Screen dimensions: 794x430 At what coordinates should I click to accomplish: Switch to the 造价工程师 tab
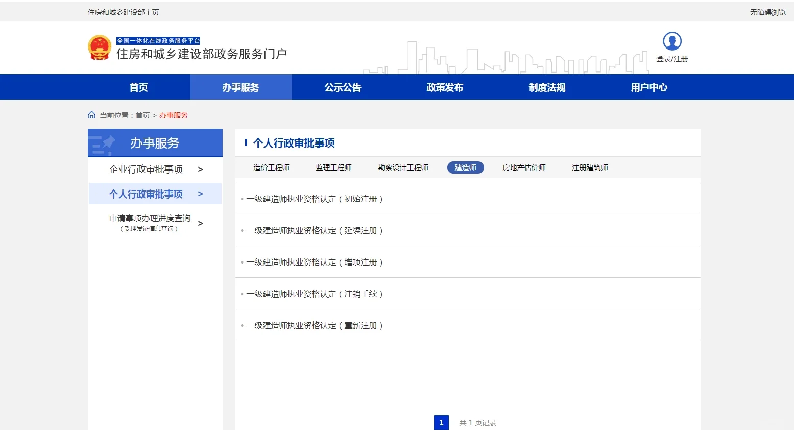[271, 167]
